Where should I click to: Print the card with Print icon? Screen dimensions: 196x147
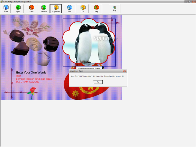coord(69,9)
